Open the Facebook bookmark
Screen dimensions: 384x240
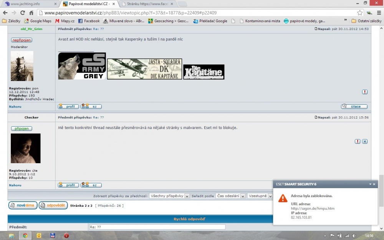click(x=89, y=21)
